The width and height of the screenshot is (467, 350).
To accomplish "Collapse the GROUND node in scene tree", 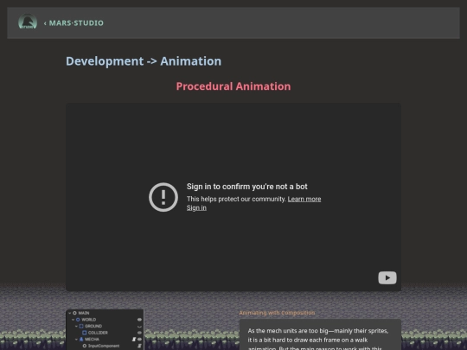I will pyautogui.click(x=76, y=326).
